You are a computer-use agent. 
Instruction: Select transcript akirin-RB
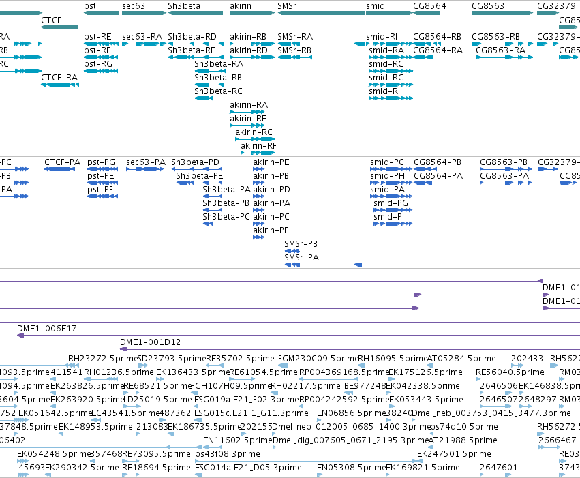coord(248,37)
